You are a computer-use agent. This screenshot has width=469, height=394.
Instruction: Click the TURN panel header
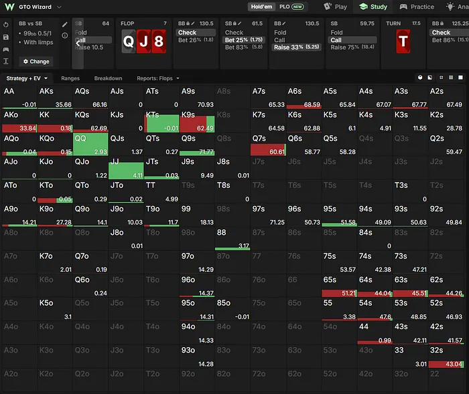click(403, 23)
